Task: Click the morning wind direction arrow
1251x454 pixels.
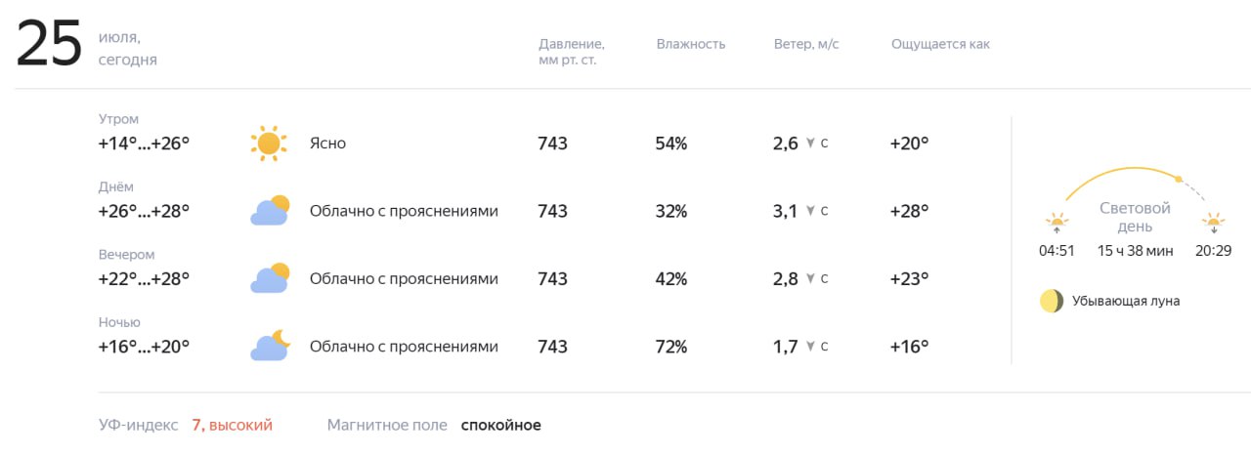Action: pyautogui.click(x=810, y=144)
